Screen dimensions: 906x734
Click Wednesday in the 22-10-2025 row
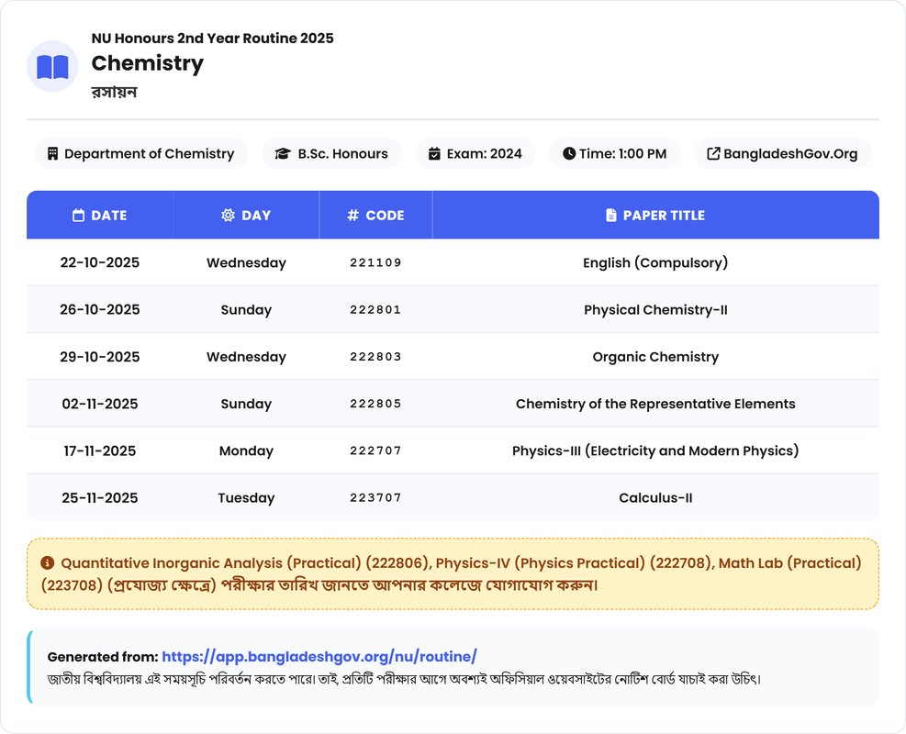click(246, 262)
